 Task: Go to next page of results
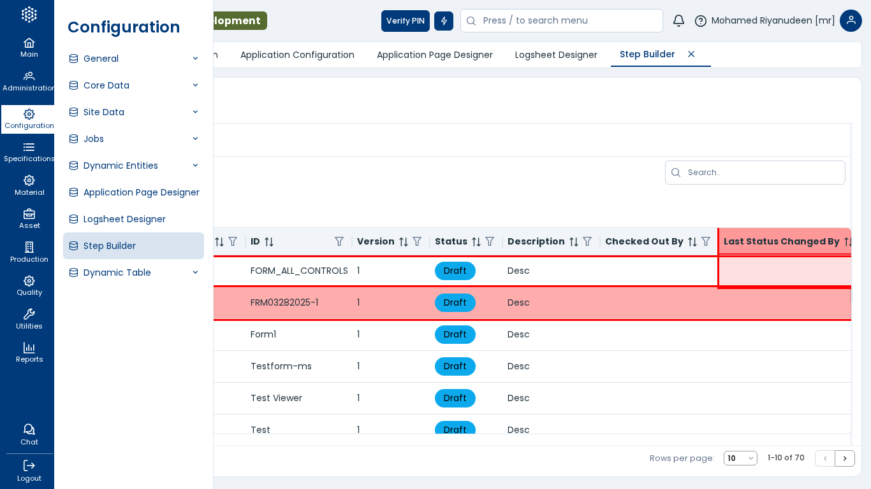pyautogui.click(x=845, y=458)
